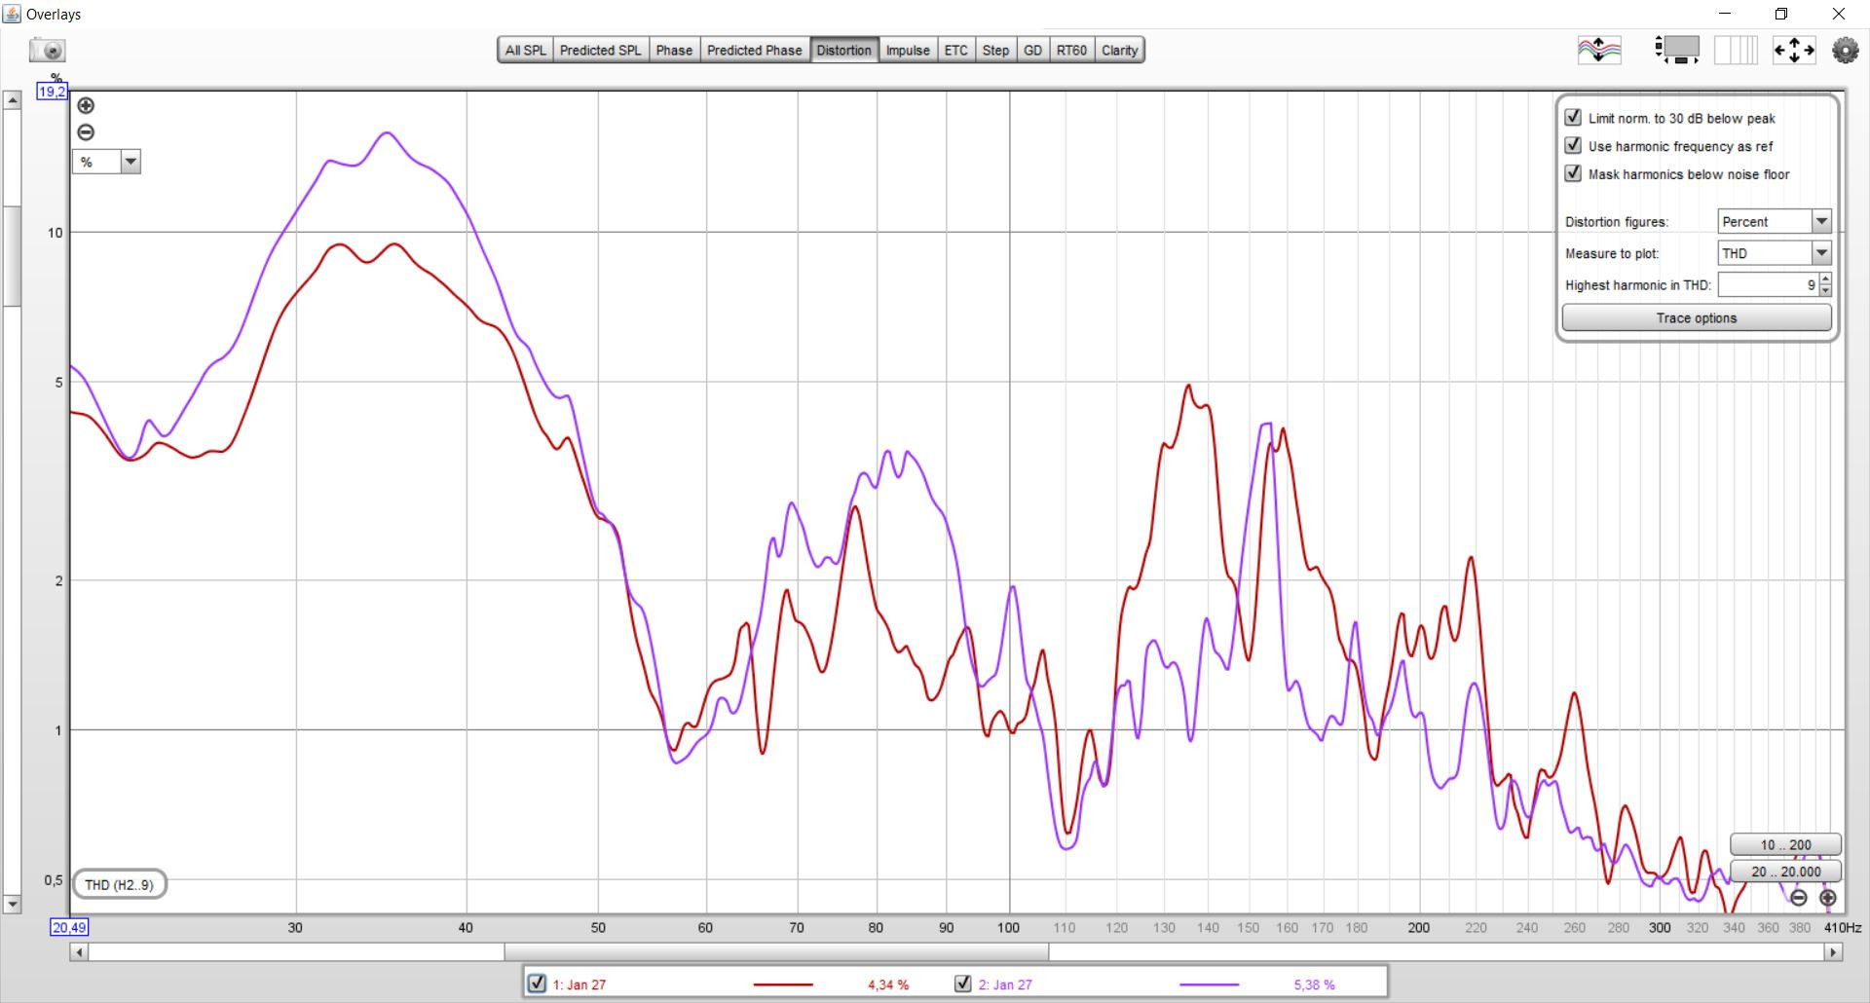This screenshot has height=1003, width=1870.
Task: Click the vertical scrollbar thumb
Action: pyautogui.click(x=13, y=257)
